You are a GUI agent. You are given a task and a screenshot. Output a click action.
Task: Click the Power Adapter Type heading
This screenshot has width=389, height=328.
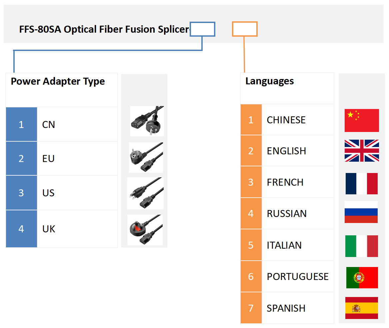(58, 82)
